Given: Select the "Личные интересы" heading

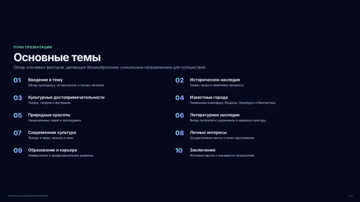Looking at the screenshot, I should tap(208, 133).
